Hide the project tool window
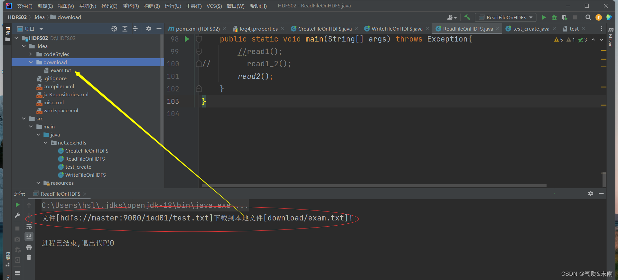 159,29
